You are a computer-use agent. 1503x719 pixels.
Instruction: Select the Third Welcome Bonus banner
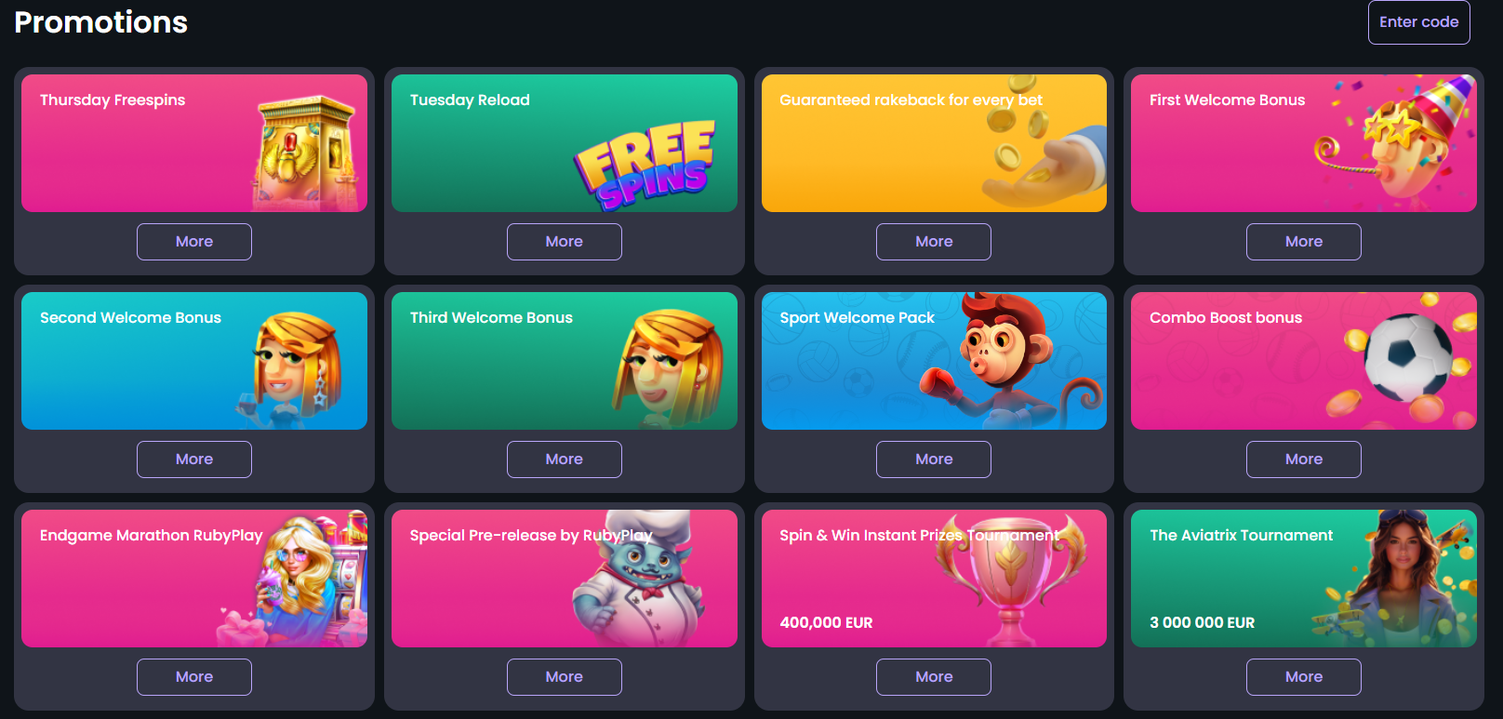coord(565,361)
